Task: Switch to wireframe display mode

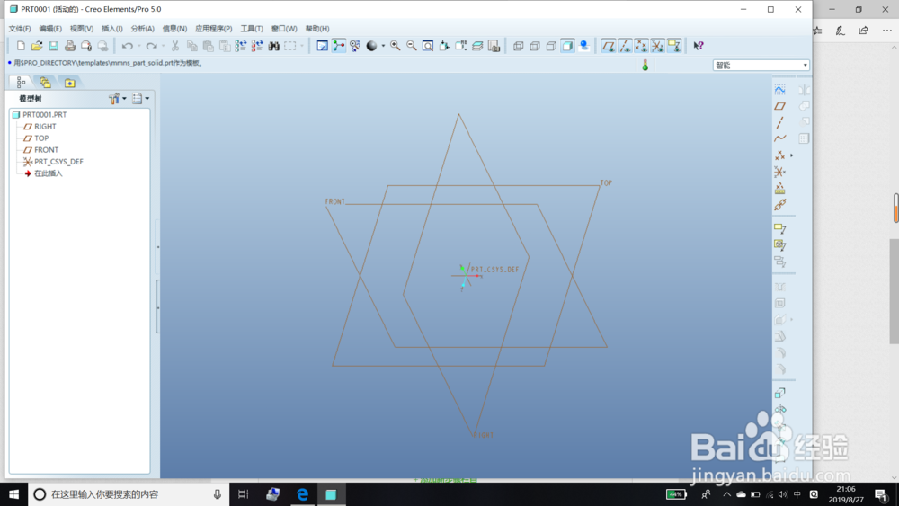Action: 519,46
